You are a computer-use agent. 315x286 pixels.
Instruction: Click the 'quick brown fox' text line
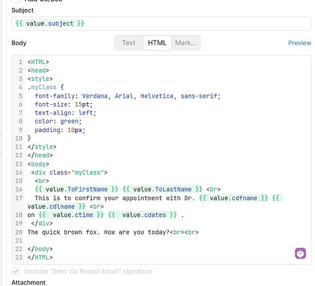pyautogui.click(x=113, y=232)
